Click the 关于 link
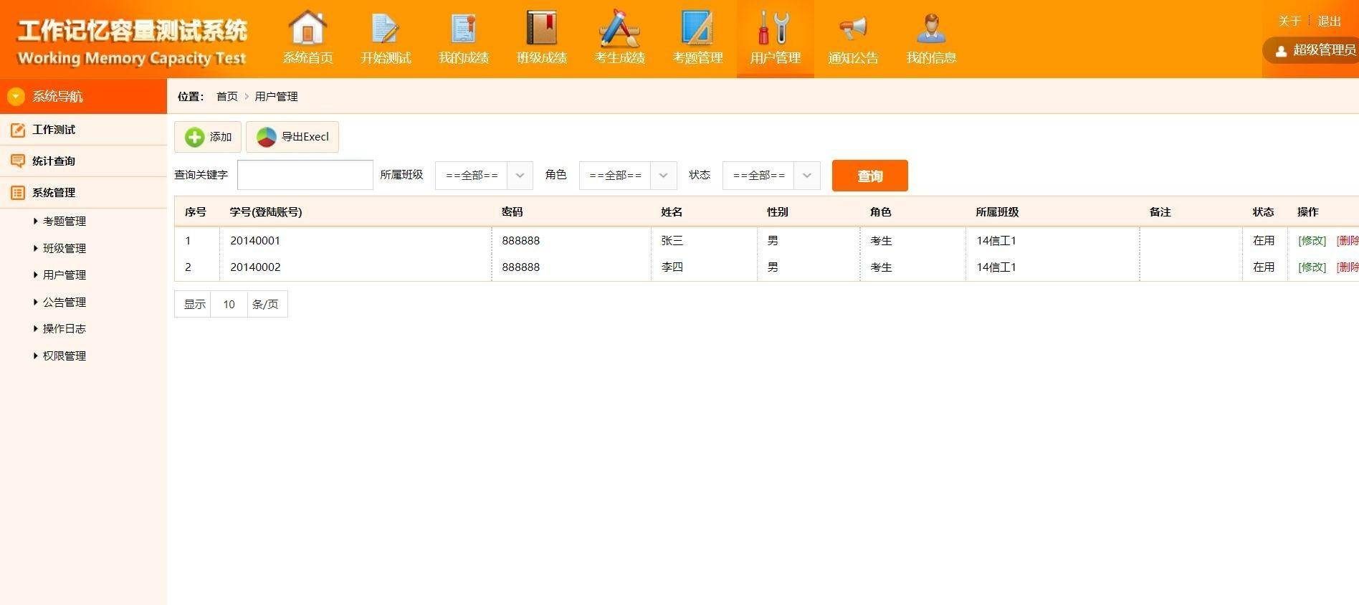The image size is (1359, 605). pyautogui.click(x=1289, y=21)
